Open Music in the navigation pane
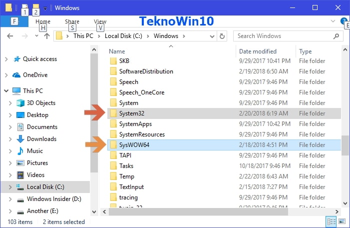Viewport: 350px width, 228px height. (x=35, y=151)
